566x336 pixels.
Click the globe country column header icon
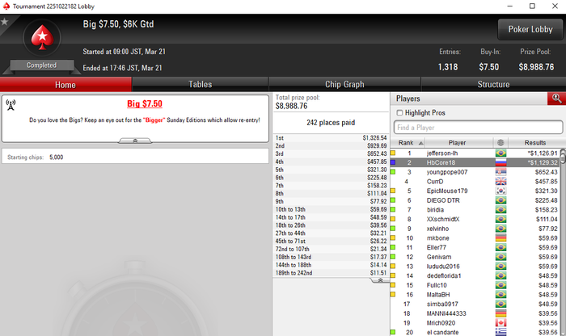point(501,143)
